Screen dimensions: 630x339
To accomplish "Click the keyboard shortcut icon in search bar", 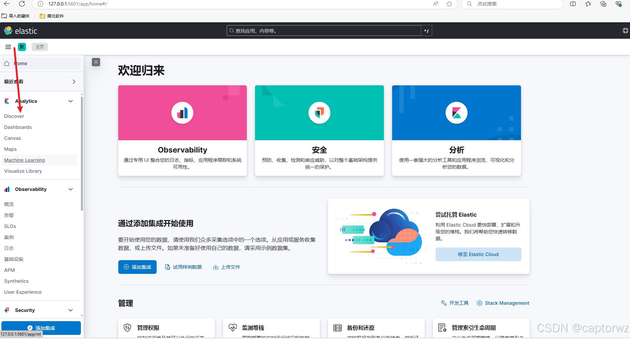I will 426,31.
